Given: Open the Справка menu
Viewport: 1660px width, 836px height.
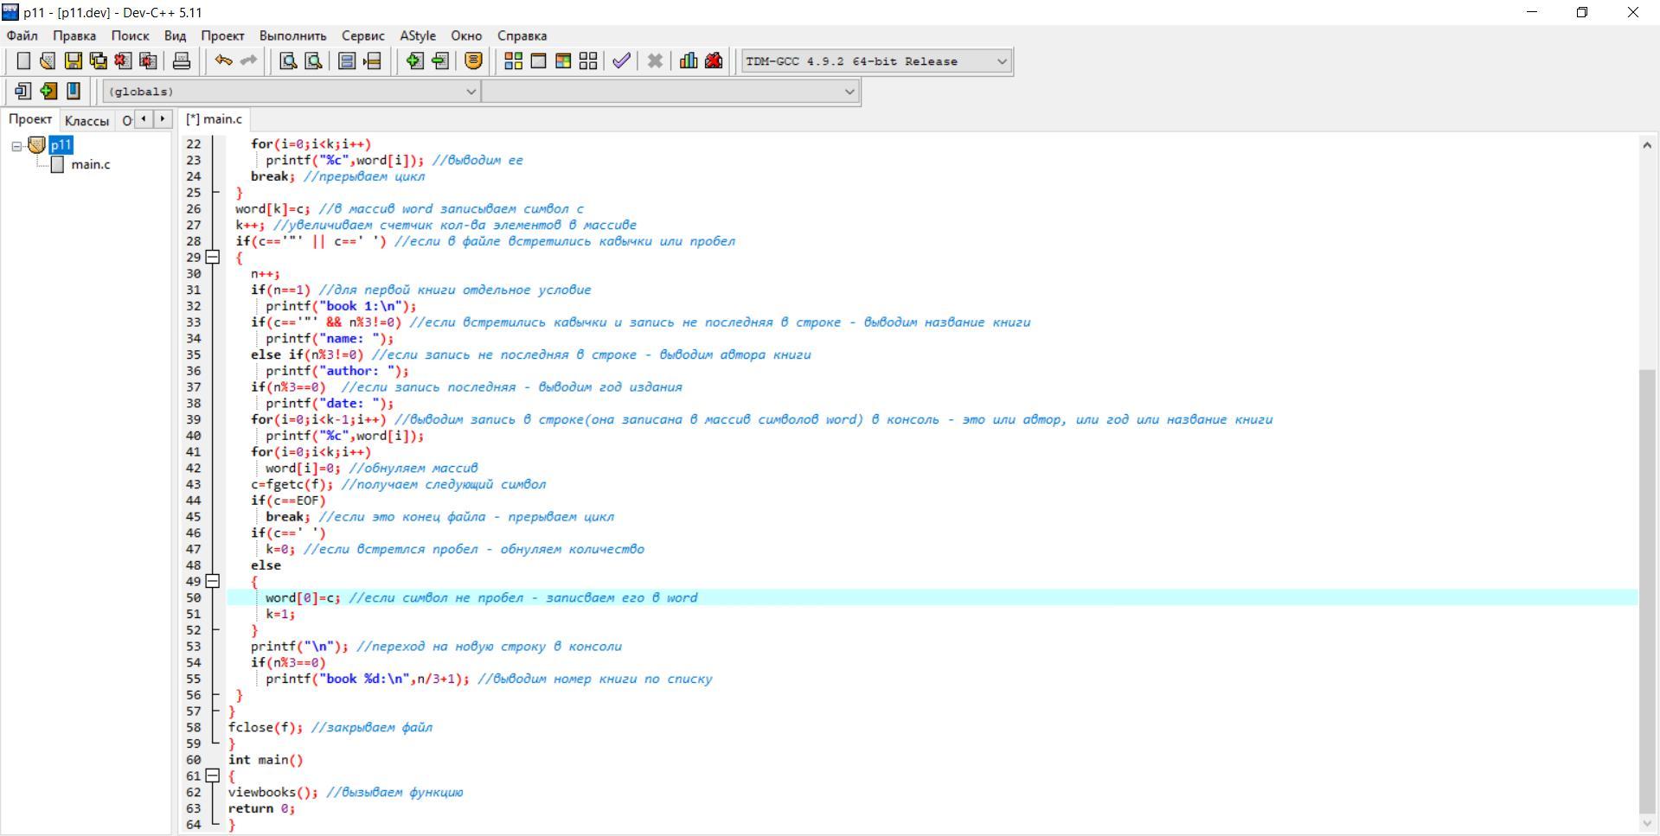Looking at the screenshot, I should coord(522,35).
